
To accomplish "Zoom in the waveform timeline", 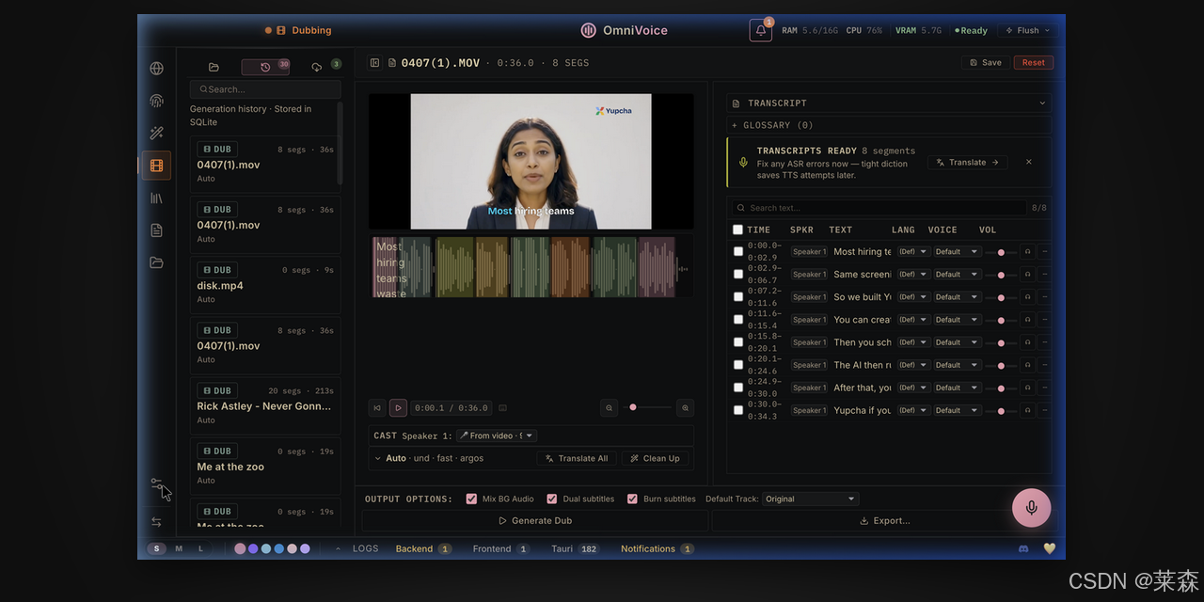I will click(x=685, y=408).
